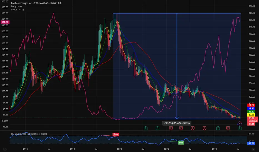Image resolution: width=259 pixels, height=152 pixels.
Task: Click the 80.00 RSI scale label
Action: 251,134
